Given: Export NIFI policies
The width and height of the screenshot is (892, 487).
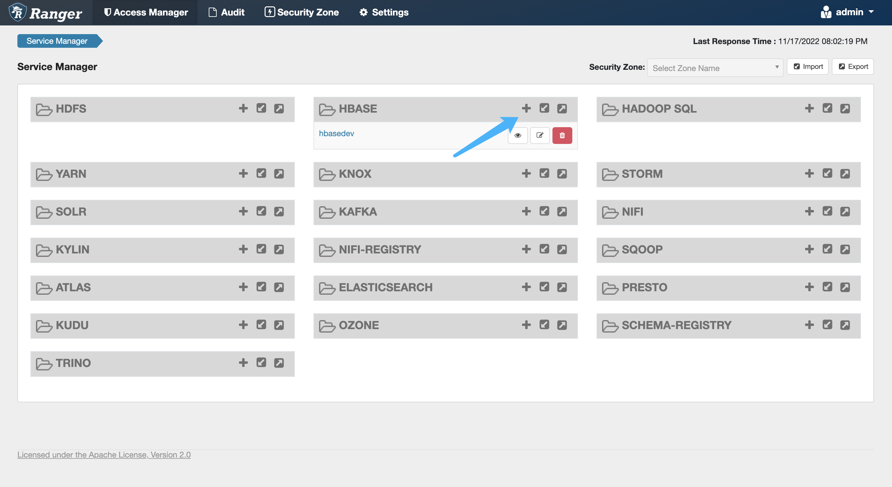Looking at the screenshot, I should [845, 211].
